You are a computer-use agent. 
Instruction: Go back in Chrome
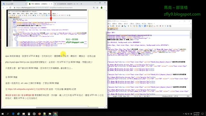pos(4,8)
